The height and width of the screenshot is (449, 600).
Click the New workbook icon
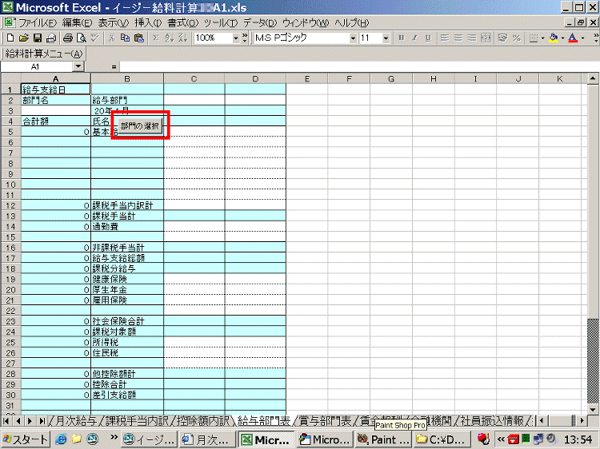pyautogui.click(x=10, y=38)
